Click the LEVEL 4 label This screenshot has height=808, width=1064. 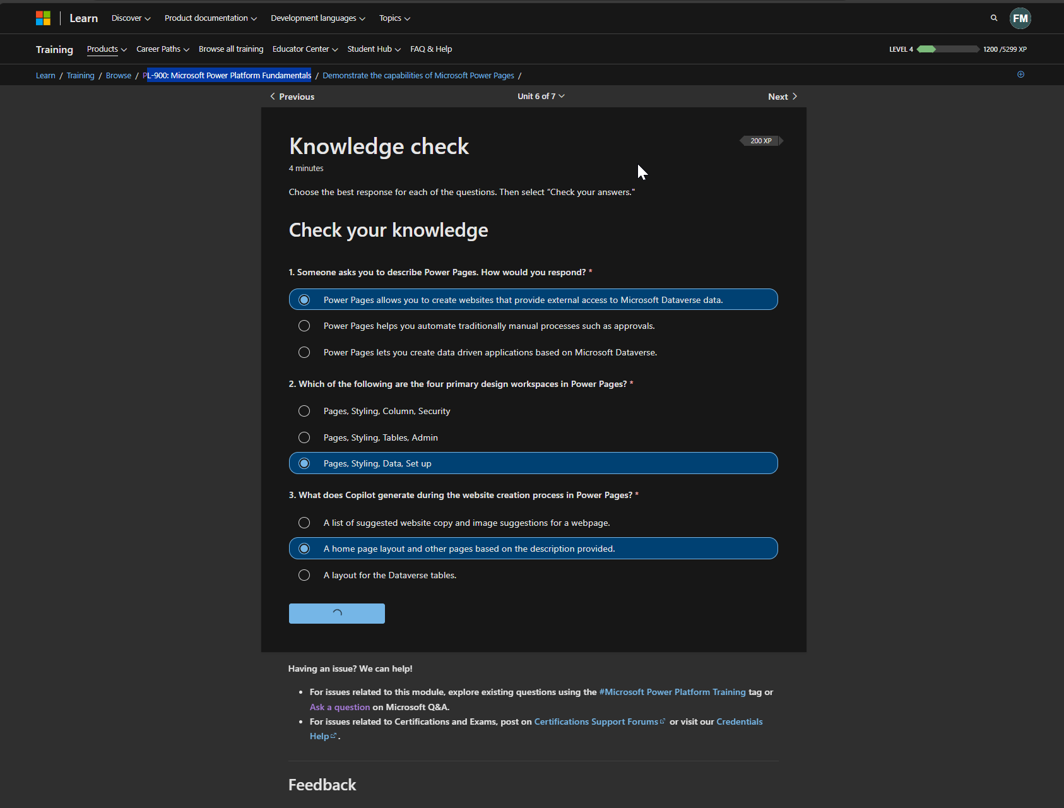click(901, 49)
